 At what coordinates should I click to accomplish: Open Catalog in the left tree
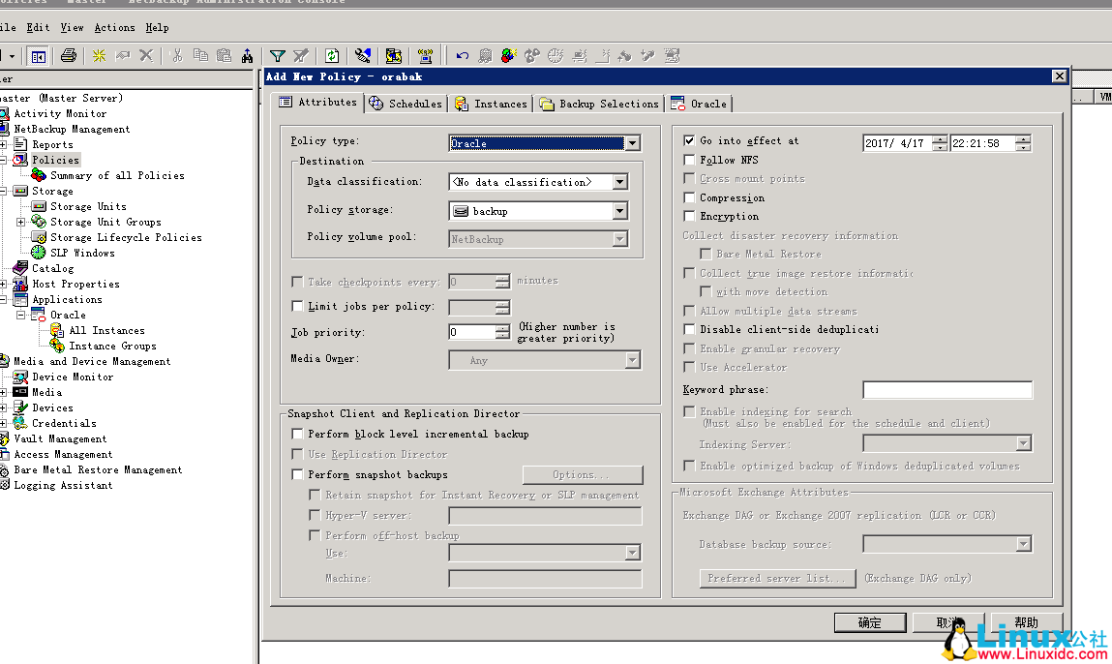[x=52, y=268]
